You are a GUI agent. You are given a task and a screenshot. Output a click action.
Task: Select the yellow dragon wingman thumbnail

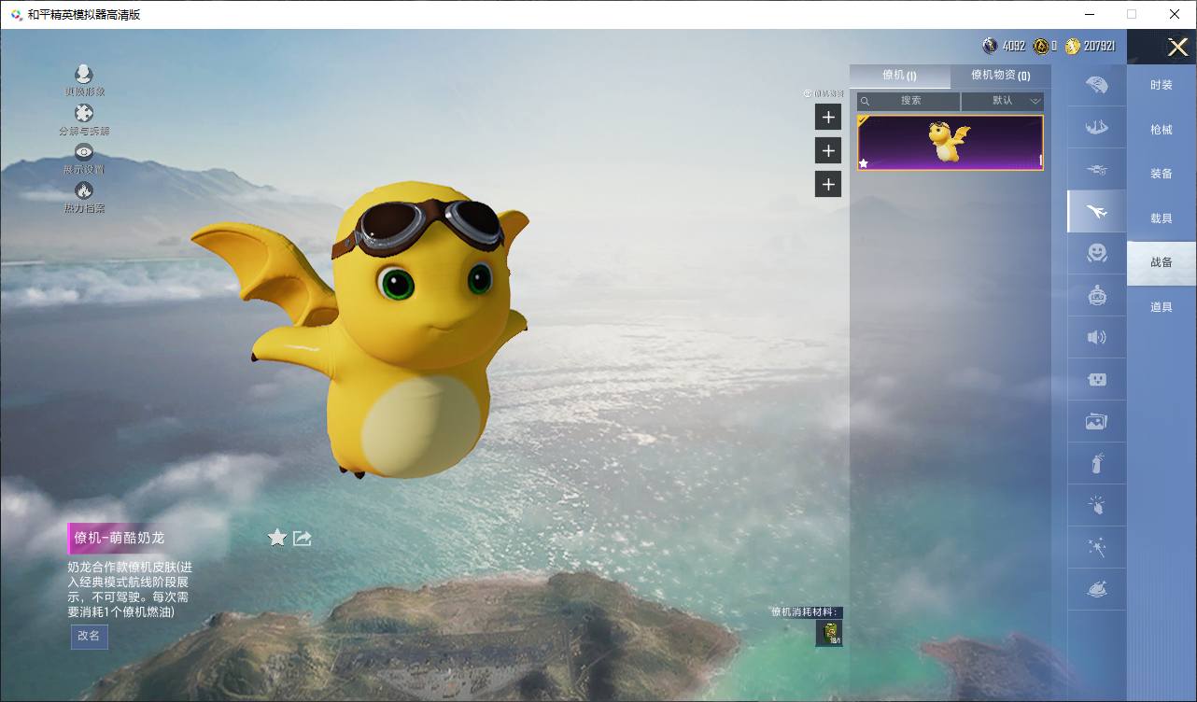(951, 143)
